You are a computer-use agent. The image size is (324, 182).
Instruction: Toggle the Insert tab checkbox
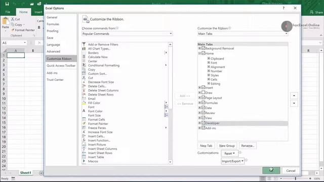204,87
